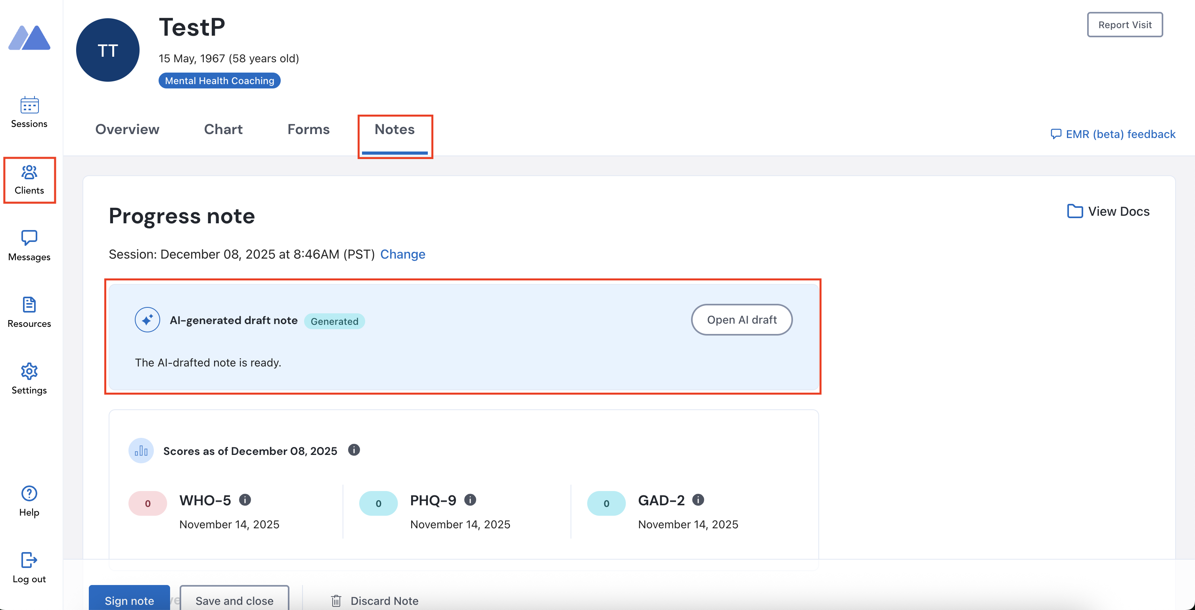The height and width of the screenshot is (610, 1195).
Task: Click the Log out icon
Action: tap(29, 560)
